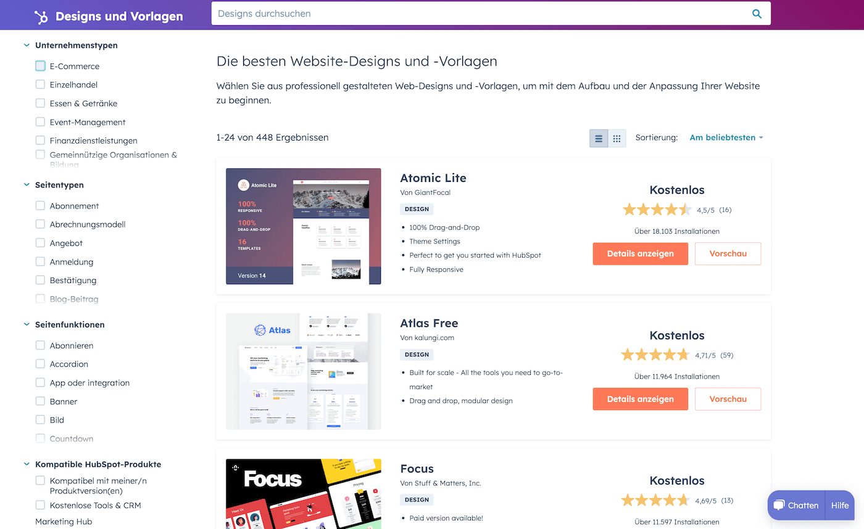The height and width of the screenshot is (529, 864).
Task: Click the Focus star rating
Action: point(655,500)
